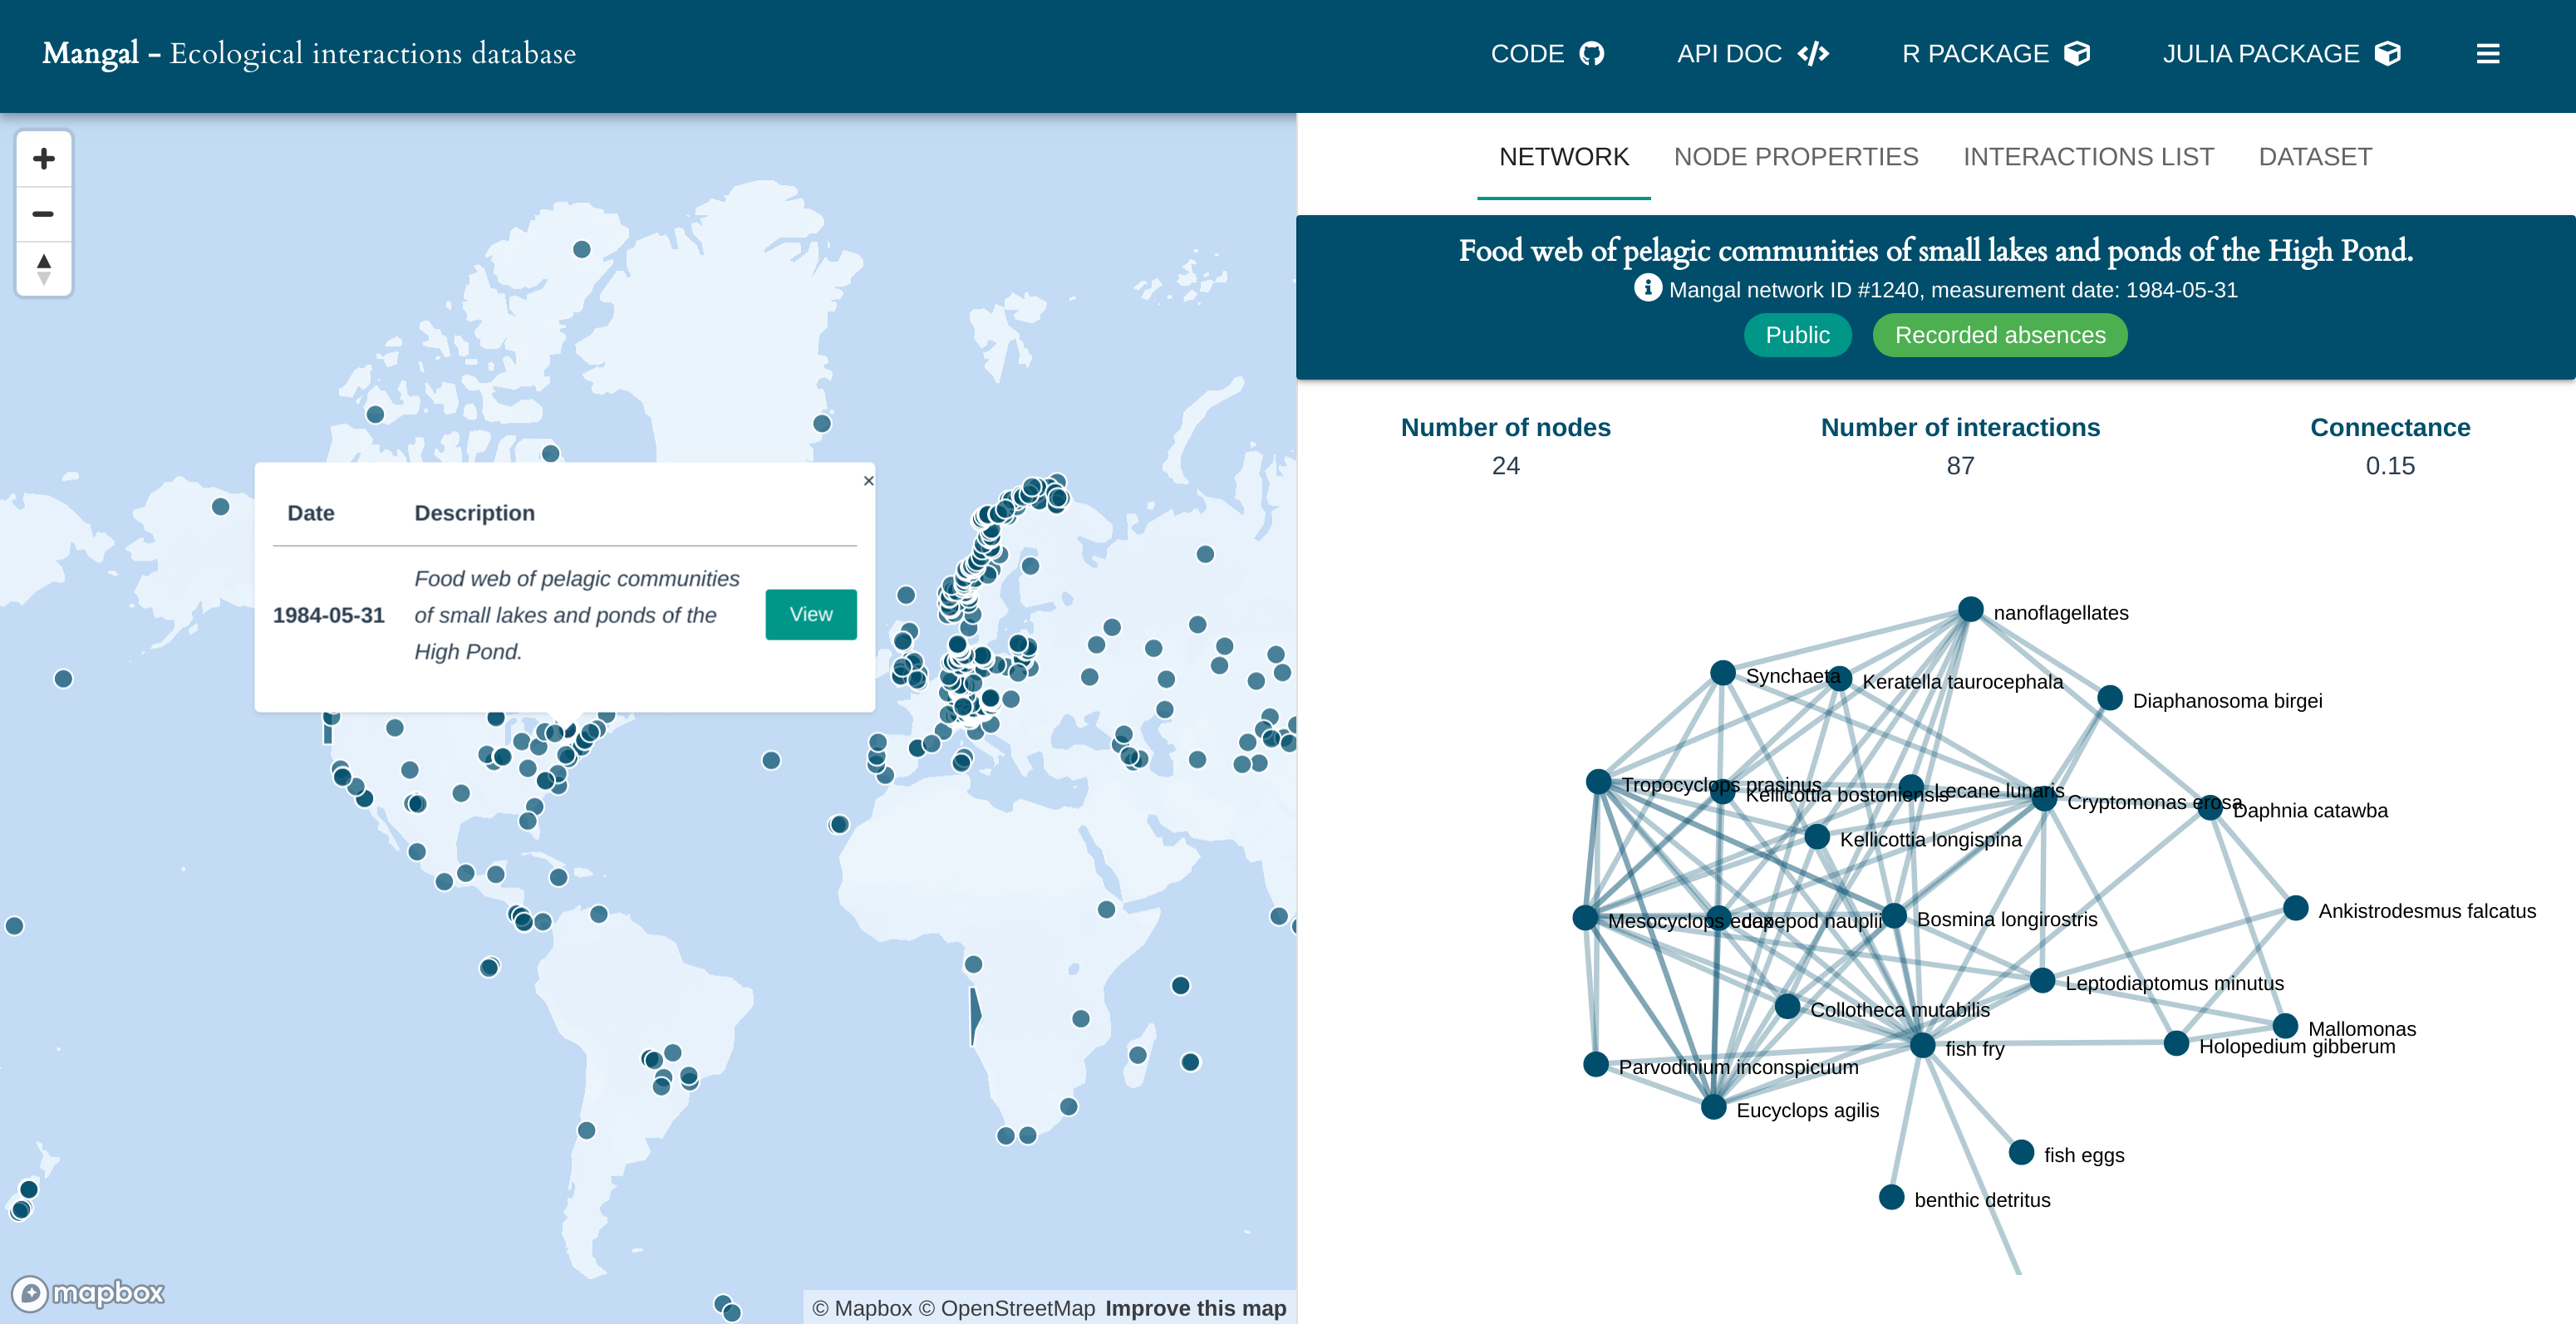Open the DATASET tab

2314,157
